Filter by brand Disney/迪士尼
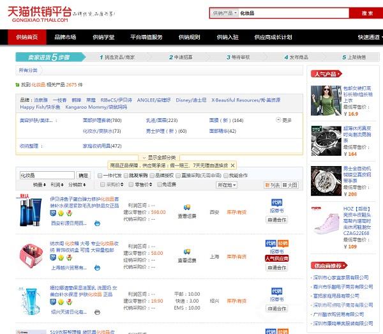This screenshot has width=383, height=334. [x=191, y=100]
